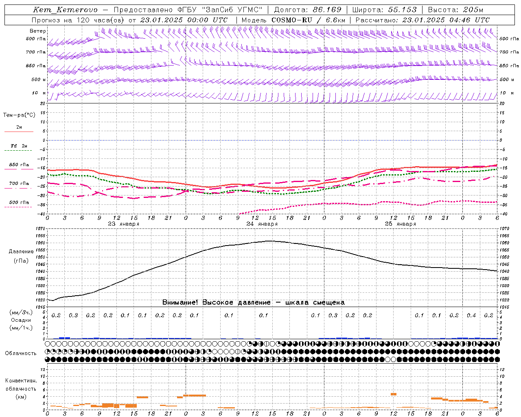Screen dimensions: 521x417
Task: Click the left 10 м wind level label
Action: coord(39,93)
